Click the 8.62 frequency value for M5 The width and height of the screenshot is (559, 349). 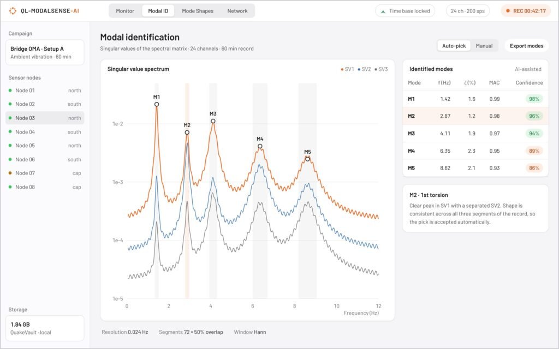coord(445,168)
